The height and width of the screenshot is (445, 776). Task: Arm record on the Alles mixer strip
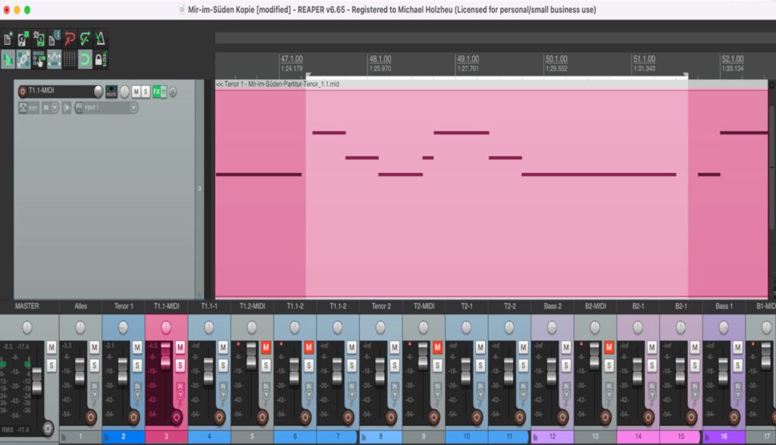point(91,417)
